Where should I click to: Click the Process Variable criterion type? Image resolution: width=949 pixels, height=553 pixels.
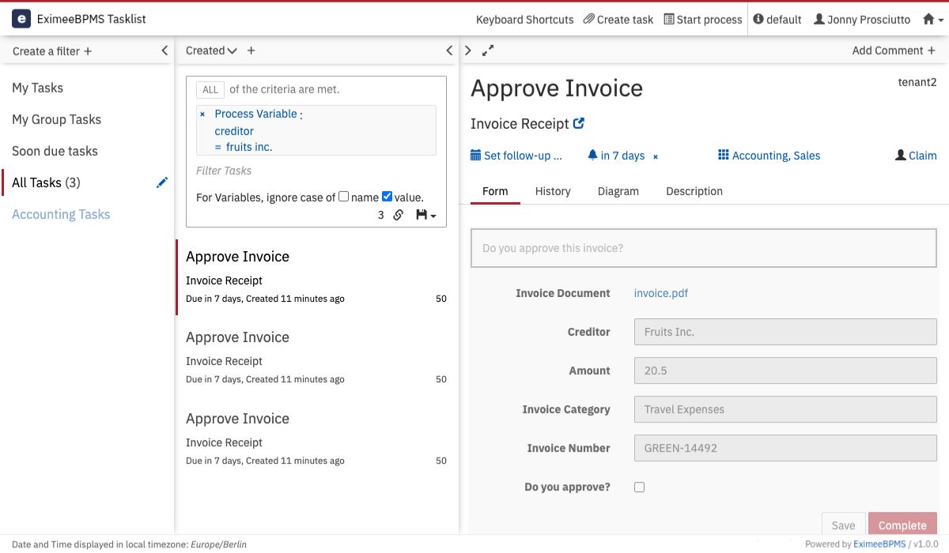(255, 114)
